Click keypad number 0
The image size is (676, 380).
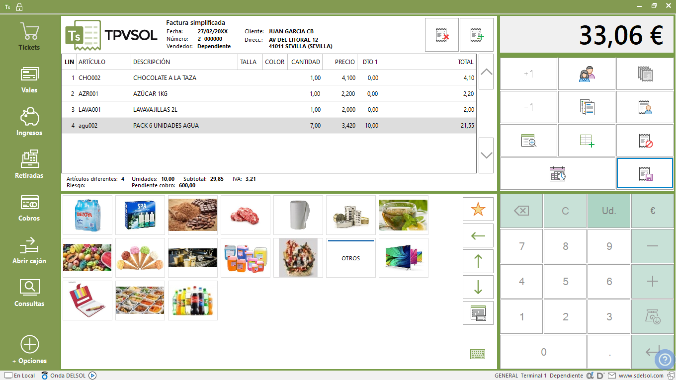543,352
